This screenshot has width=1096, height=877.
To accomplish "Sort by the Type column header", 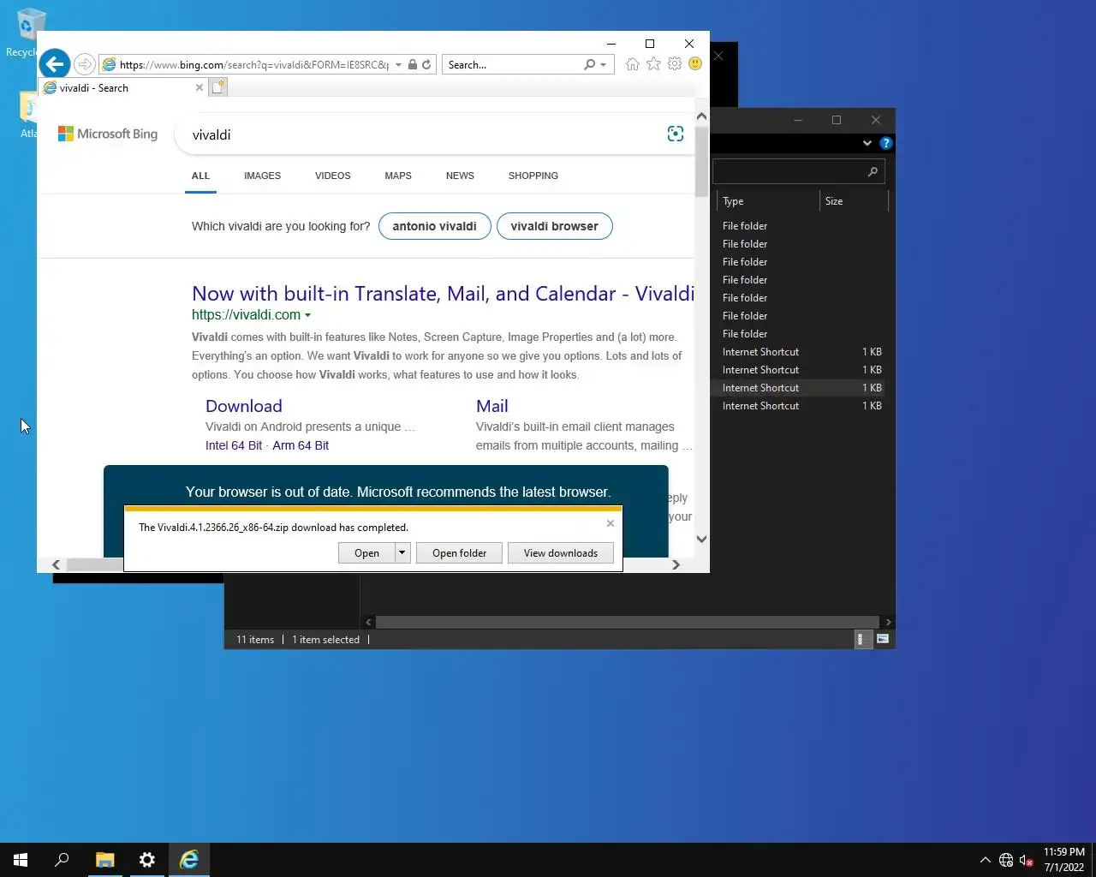I will tap(768, 201).
